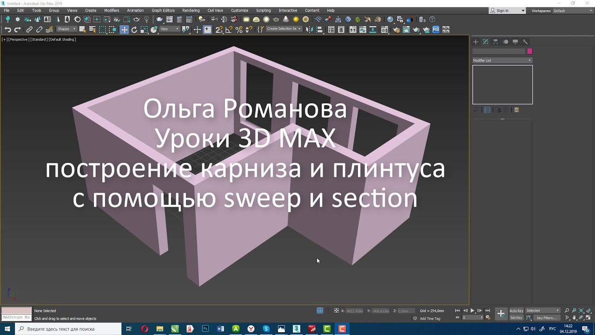Image resolution: width=595 pixels, height=335 pixels.
Task: Click the blue RB toolbar icon
Action: 436,29
